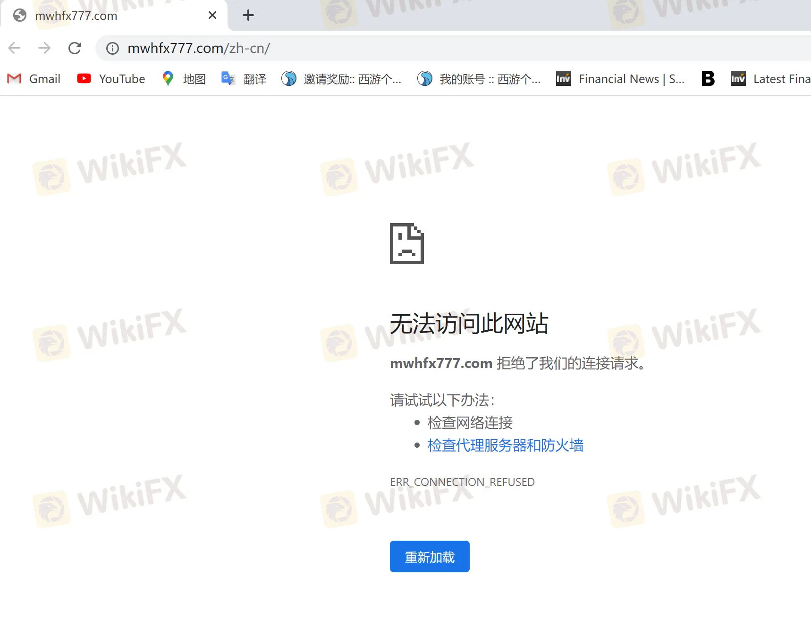The height and width of the screenshot is (619, 811).
Task: Open a new tab with plus button
Action: click(x=248, y=15)
